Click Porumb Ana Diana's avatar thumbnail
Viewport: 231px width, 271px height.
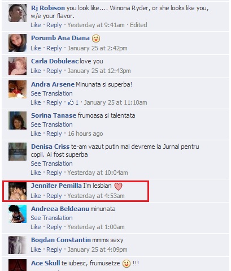tap(18, 43)
